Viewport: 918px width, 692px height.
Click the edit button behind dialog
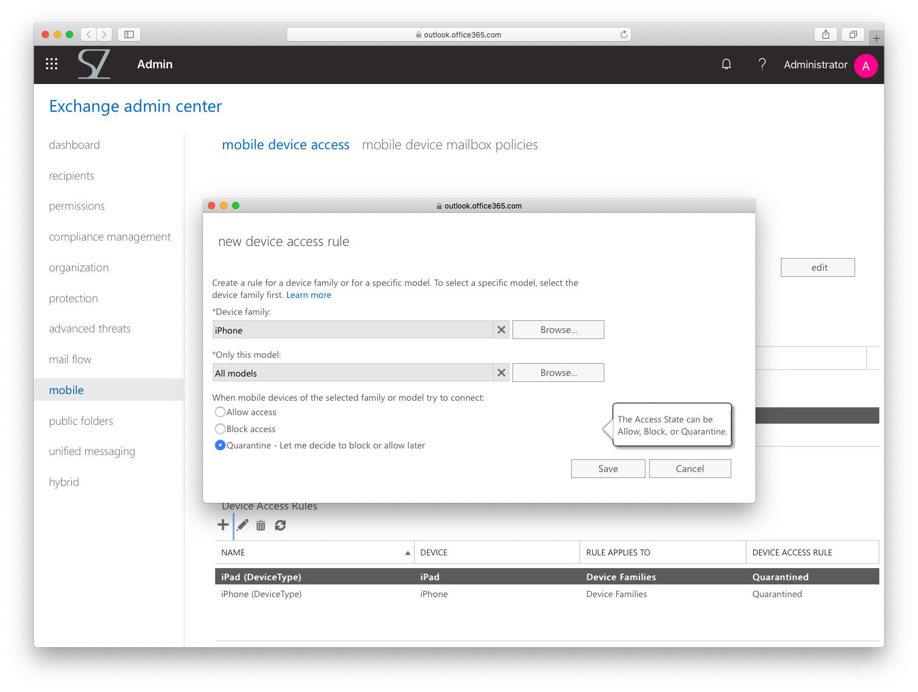pyautogui.click(x=818, y=268)
